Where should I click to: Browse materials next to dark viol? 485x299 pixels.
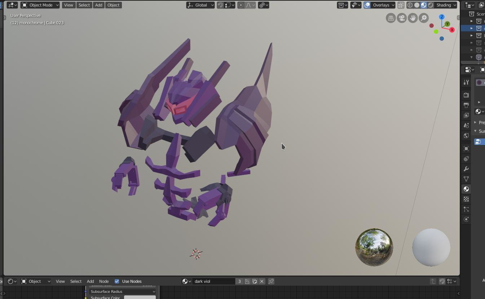[187, 281]
